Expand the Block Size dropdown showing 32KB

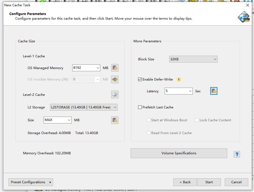193,59
